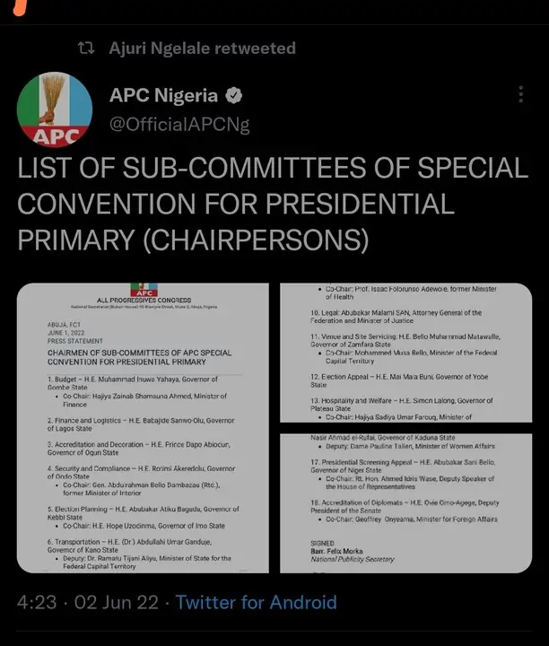This screenshot has width=549, height=646.
Task: Click the APC Nigeria display name
Action: (x=162, y=95)
